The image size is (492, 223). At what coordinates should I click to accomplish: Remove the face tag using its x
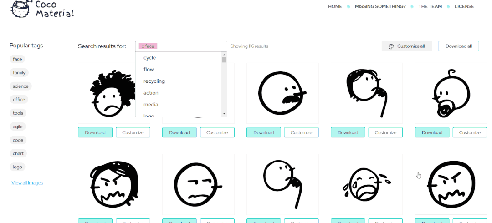pos(143,46)
